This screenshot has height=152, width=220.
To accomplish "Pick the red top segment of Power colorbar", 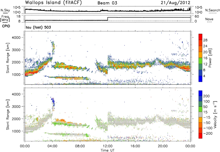I will (x=200, y=37).
